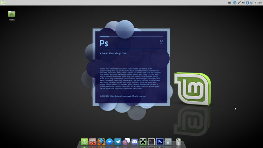Click the Photoshop icon in the dock
The image size is (263, 148).
click(x=160, y=142)
